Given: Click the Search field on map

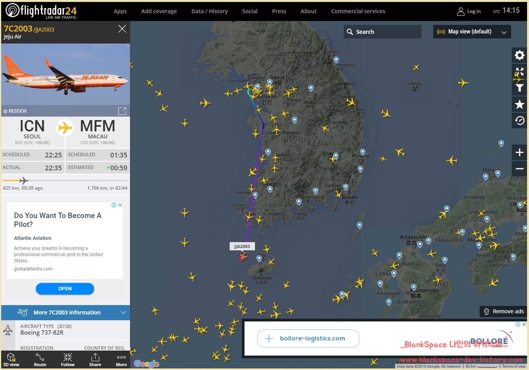Looking at the screenshot, I should tap(383, 32).
